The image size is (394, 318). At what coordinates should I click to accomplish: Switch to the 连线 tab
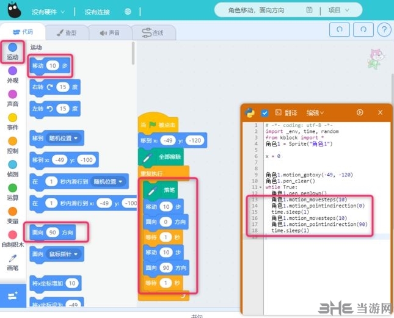pyautogui.click(x=153, y=32)
